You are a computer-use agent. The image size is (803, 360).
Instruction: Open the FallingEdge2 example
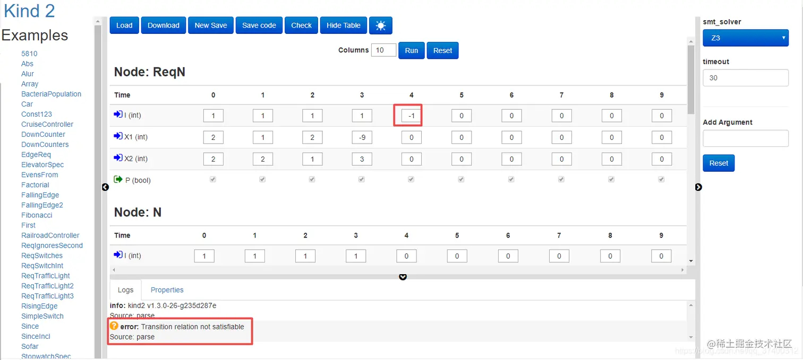pos(42,205)
